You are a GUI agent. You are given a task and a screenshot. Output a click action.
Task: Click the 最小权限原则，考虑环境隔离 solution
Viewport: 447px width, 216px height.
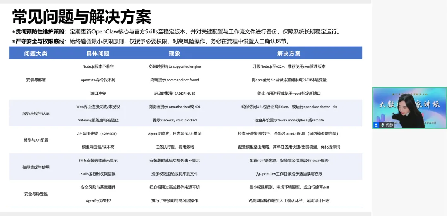[x=289, y=187]
